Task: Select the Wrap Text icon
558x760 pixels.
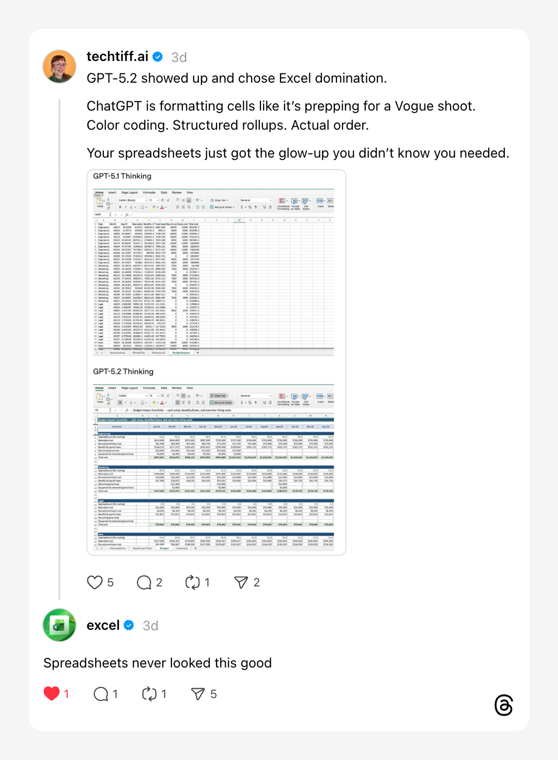Action: tap(219, 396)
